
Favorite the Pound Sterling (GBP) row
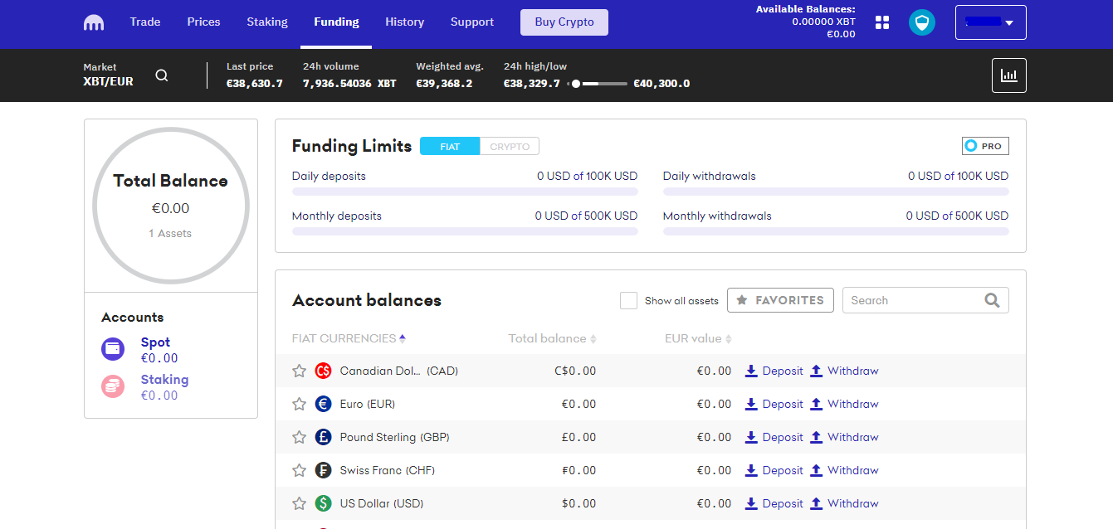click(x=300, y=437)
